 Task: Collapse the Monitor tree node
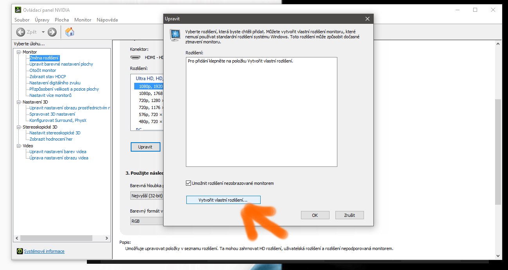click(19, 52)
